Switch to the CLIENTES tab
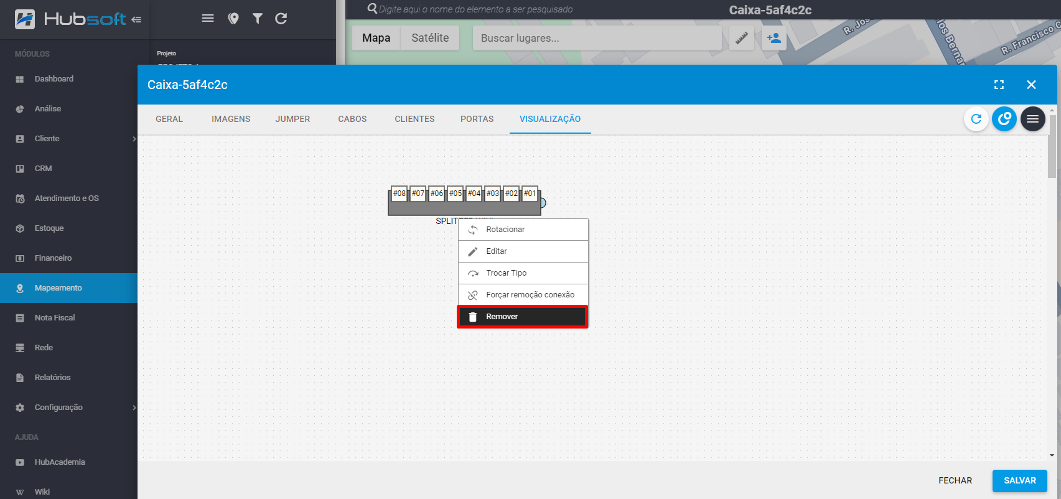Image resolution: width=1061 pixels, height=499 pixels. (414, 119)
